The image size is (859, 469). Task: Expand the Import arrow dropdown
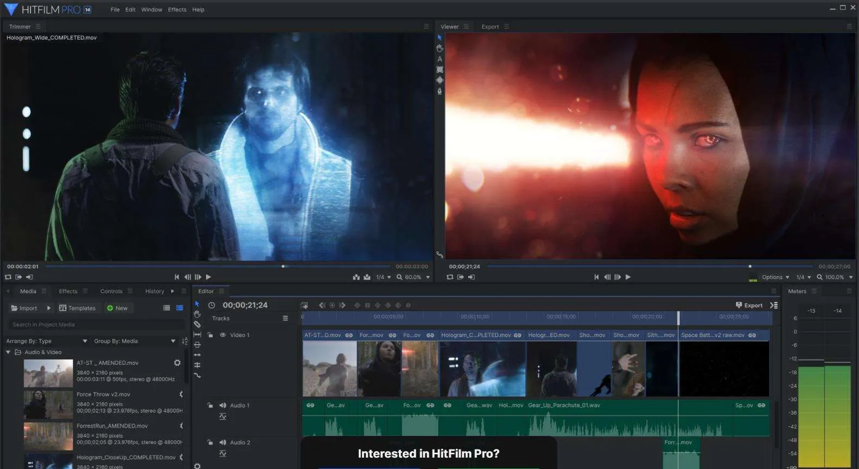(x=48, y=308)
